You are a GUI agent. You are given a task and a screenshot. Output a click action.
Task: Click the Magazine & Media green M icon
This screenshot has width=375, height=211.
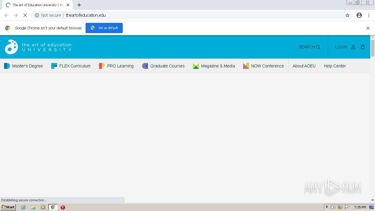[x=196, y=66]
